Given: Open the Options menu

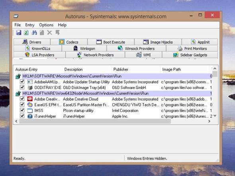Looking at the screenshot, I should (x=46, y=25).
